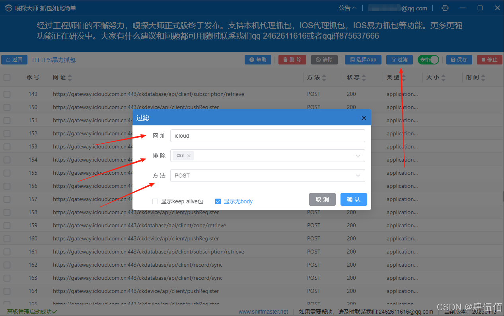The image size is (504, 316).
Task: Check the row 159 checkbox
Action: coord(7,225)
